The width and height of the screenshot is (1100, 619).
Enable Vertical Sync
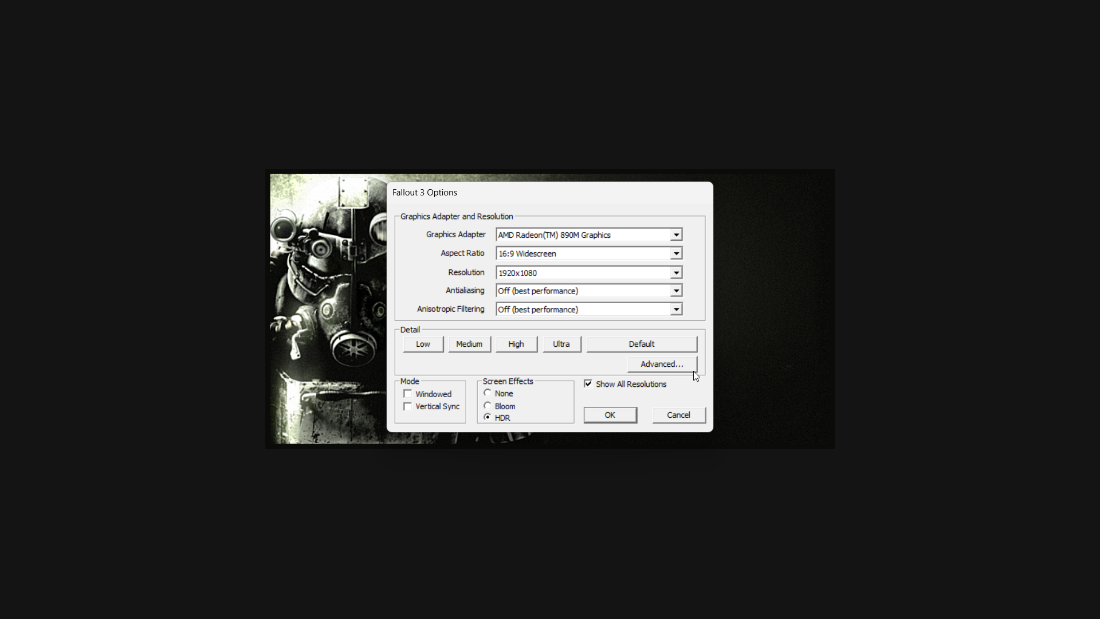click(407, 406)
